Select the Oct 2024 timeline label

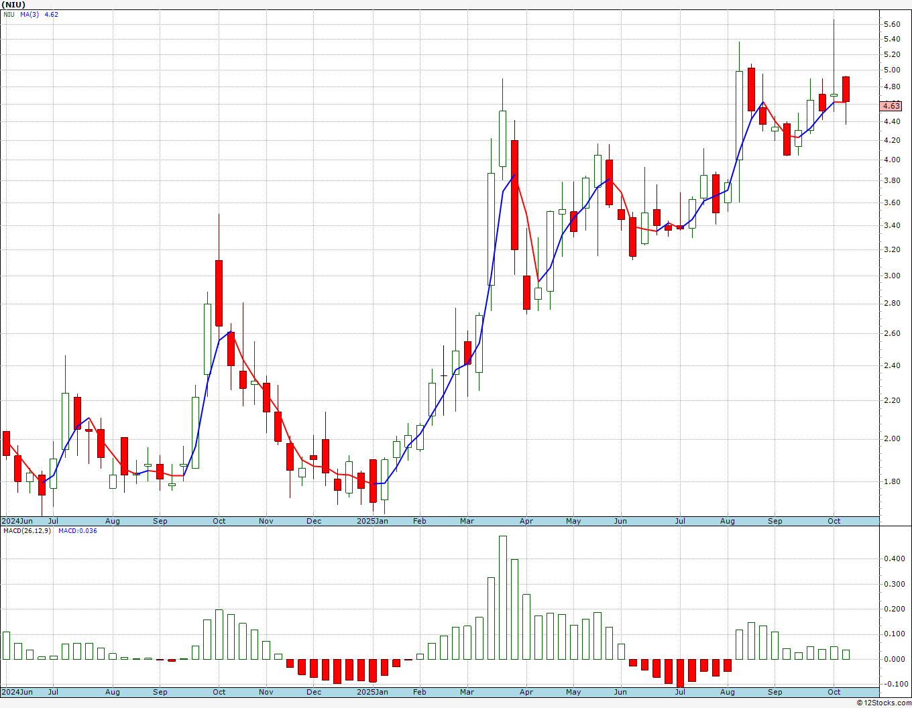pyautogui.click(x=219, y=521)
